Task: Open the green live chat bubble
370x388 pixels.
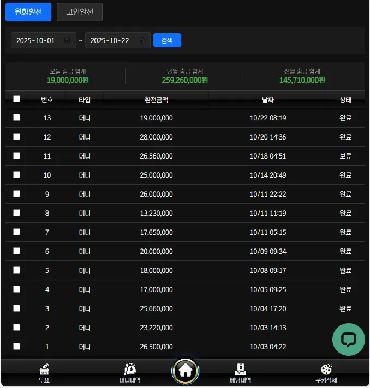Action: [x=348, y=339]
